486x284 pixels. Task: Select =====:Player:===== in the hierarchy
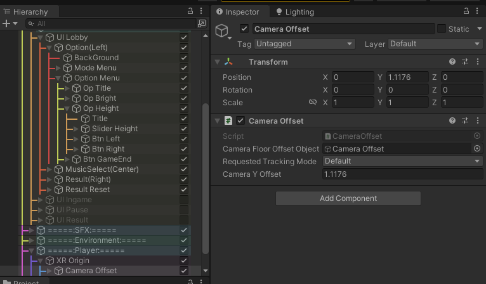[x=86, y=250]
